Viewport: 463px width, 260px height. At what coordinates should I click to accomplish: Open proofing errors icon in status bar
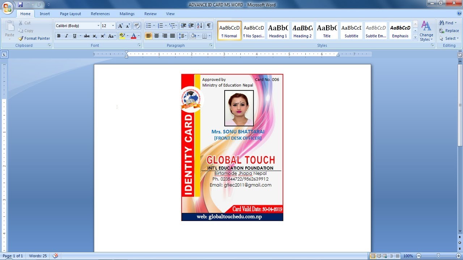[55, 256]
